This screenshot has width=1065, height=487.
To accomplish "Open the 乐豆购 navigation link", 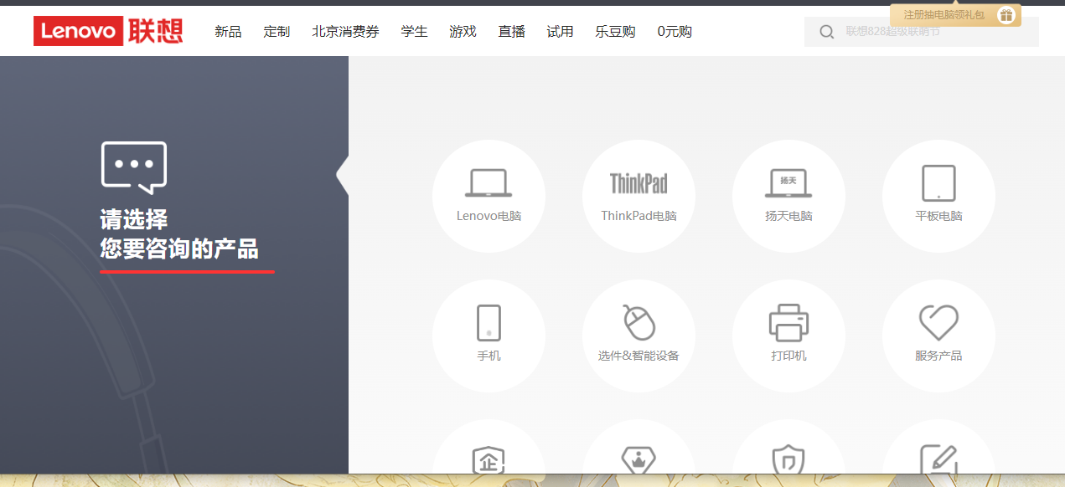I will [615, 32].
